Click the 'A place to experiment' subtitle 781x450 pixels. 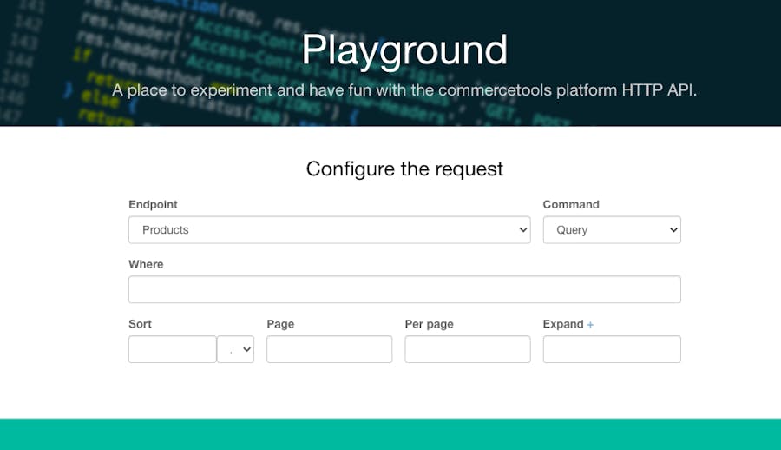[x=404, y=90]
